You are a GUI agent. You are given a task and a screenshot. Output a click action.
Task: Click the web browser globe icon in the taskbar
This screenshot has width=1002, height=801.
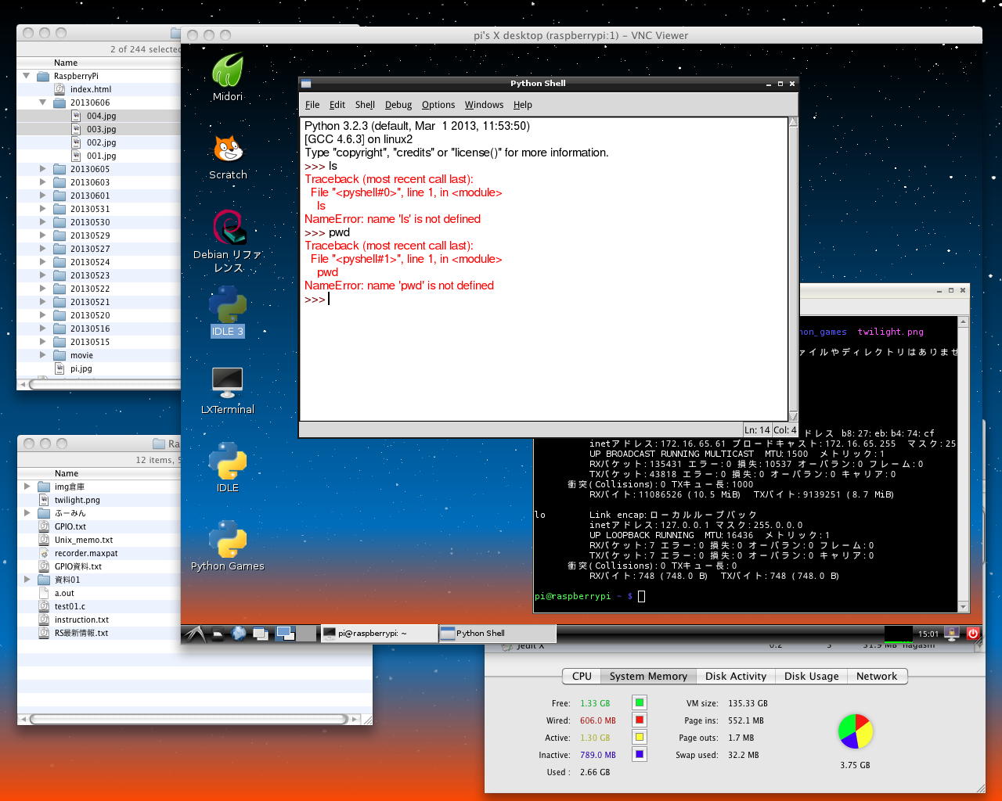click(239, 634)
